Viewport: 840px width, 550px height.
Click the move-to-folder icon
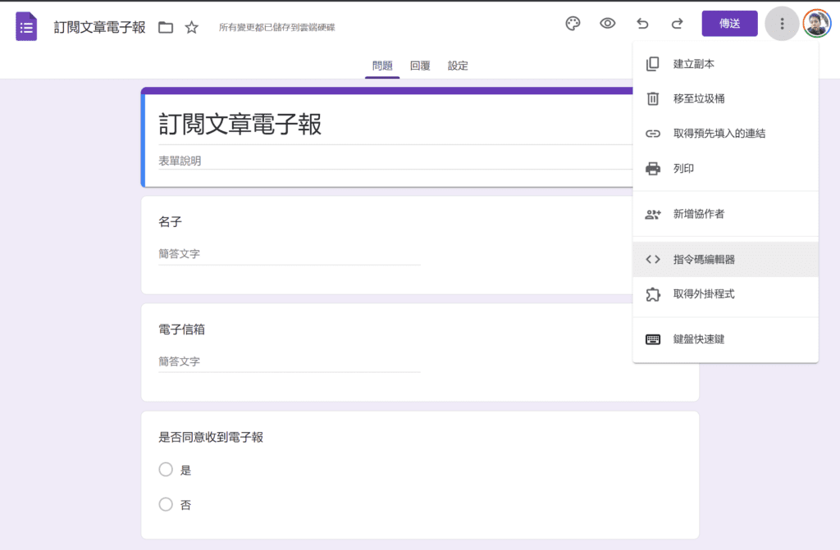pyautogui.click(x=166, y=27)
